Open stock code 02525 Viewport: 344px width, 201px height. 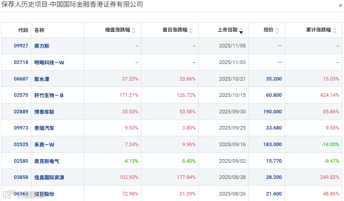coord(21,145)
